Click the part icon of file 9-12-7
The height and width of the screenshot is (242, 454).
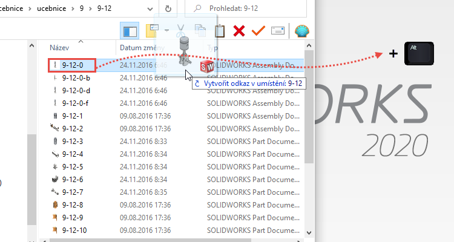click(x=55, y=192)
